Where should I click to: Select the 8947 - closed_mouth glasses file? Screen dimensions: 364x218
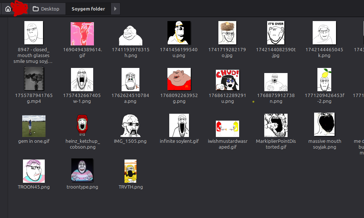point(33,33)
